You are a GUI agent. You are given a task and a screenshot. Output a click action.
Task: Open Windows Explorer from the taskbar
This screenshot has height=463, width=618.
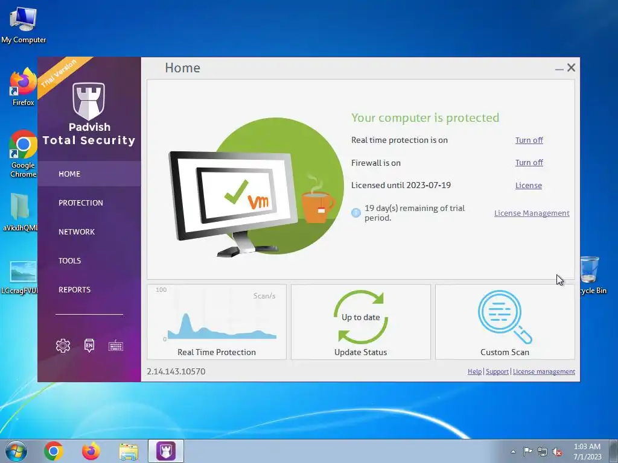(129, 452)
